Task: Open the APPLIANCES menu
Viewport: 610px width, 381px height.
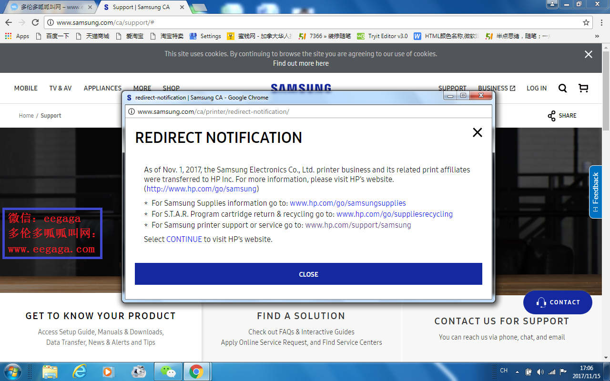Action: pyautogui.click(x=102, y=88)
